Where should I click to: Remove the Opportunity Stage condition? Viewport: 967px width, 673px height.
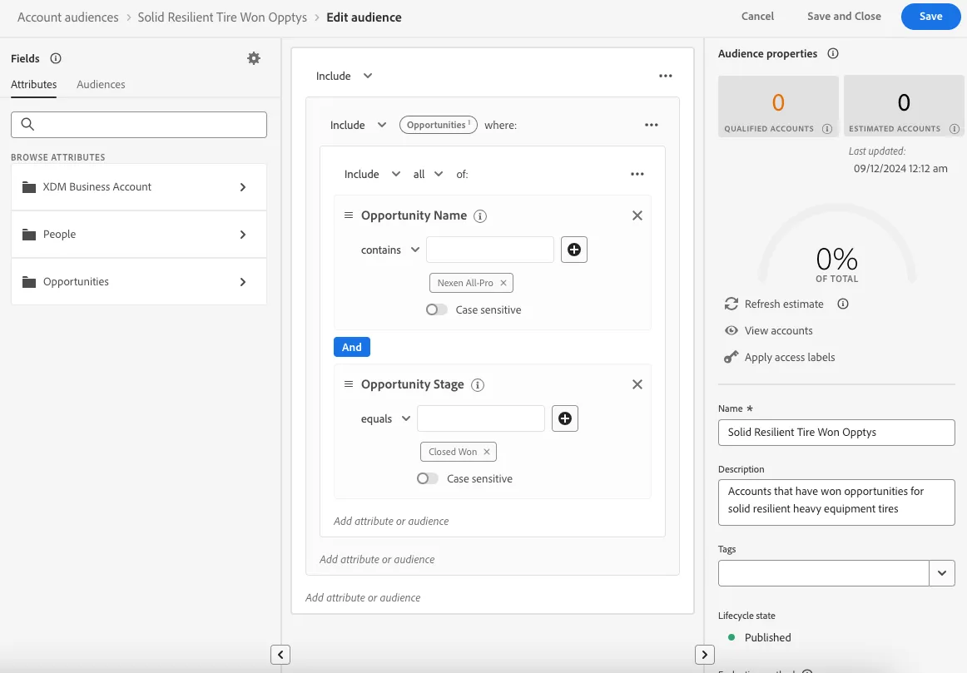click(637, 384)
